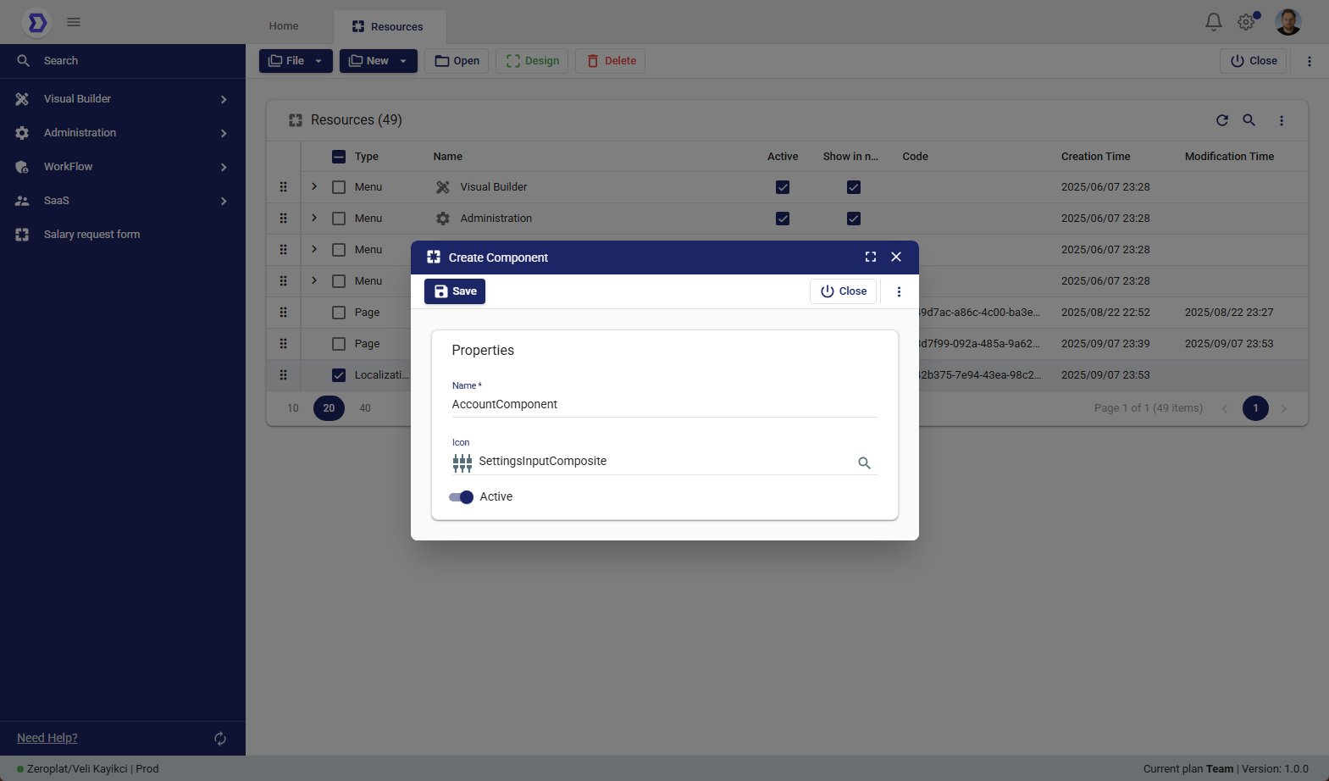The height and width of the screenshot is (781, 1329).
Task: Click the Need Help? link
Action: click(47, 738)
